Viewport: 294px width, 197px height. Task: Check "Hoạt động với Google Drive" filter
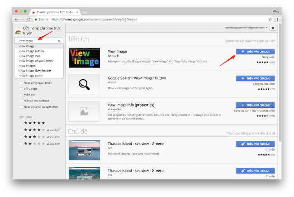[x=21, y=107]
